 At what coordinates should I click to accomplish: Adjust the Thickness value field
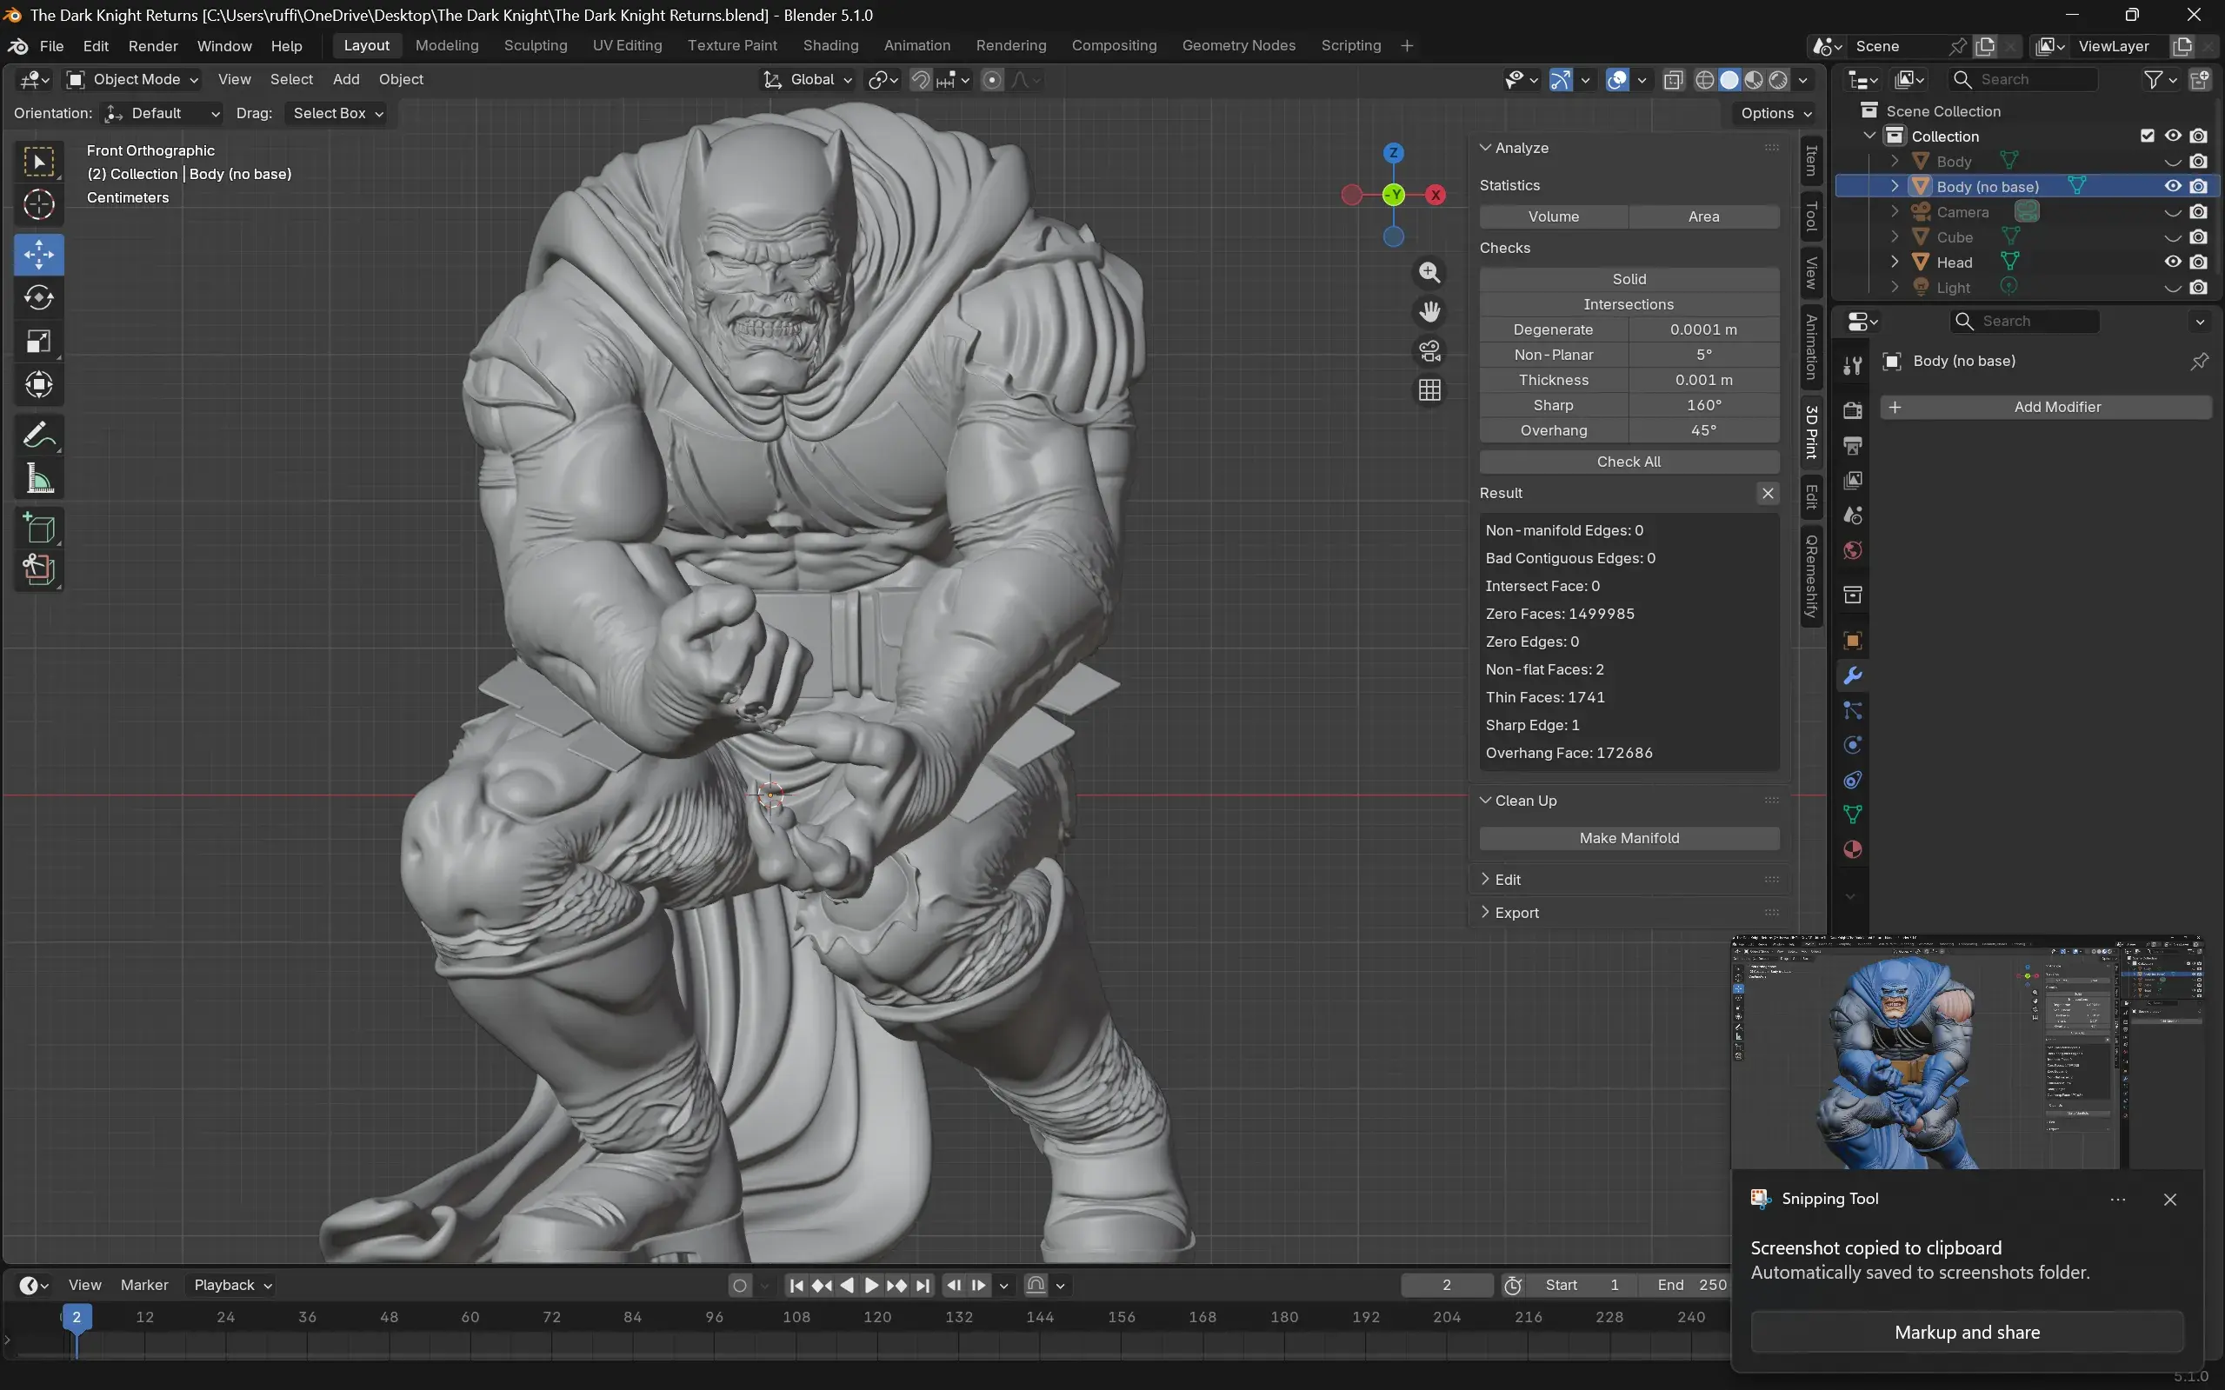[1703, 380]
